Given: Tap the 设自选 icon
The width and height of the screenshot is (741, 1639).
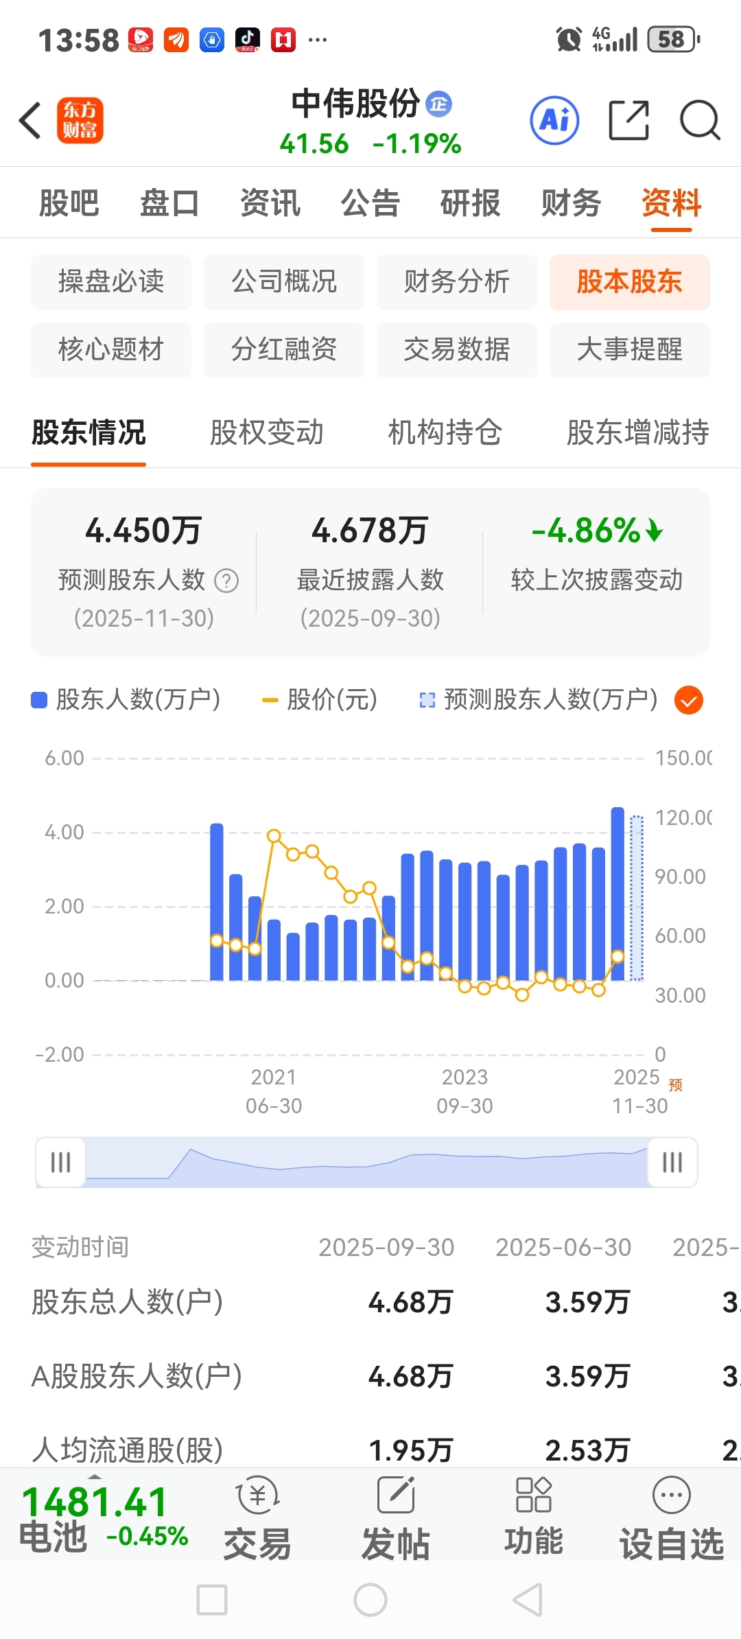Looking at the screenshot, I should pyautogui.click(x=672, y=1495).
